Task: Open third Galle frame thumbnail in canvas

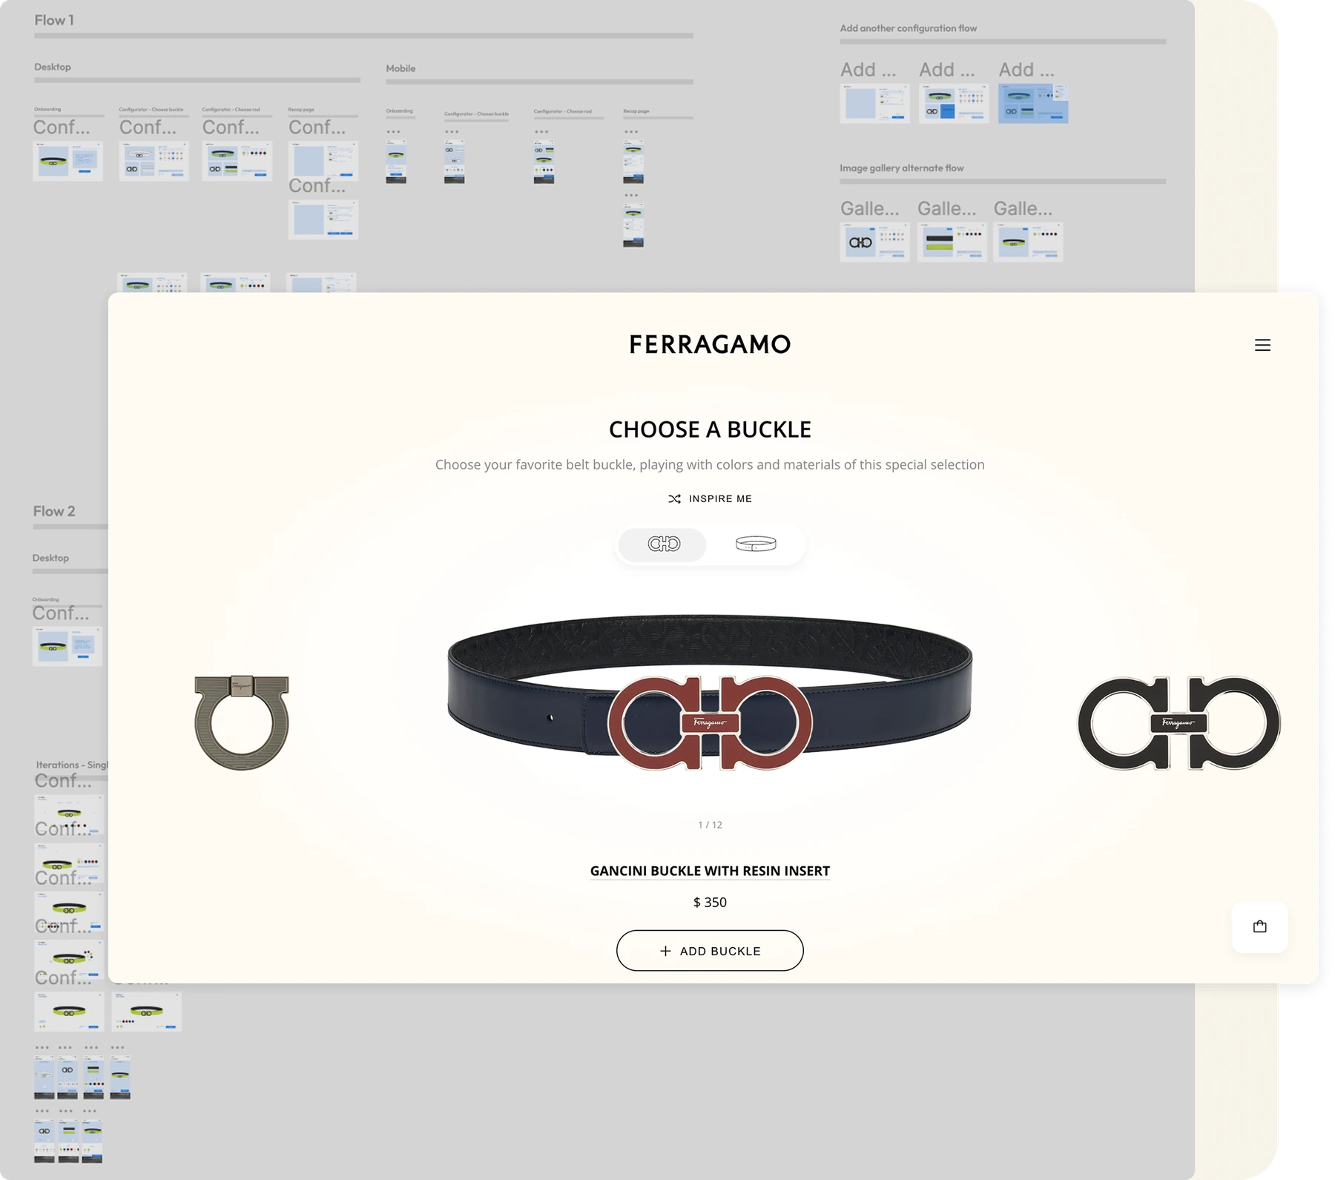Action: (1028, 242)
